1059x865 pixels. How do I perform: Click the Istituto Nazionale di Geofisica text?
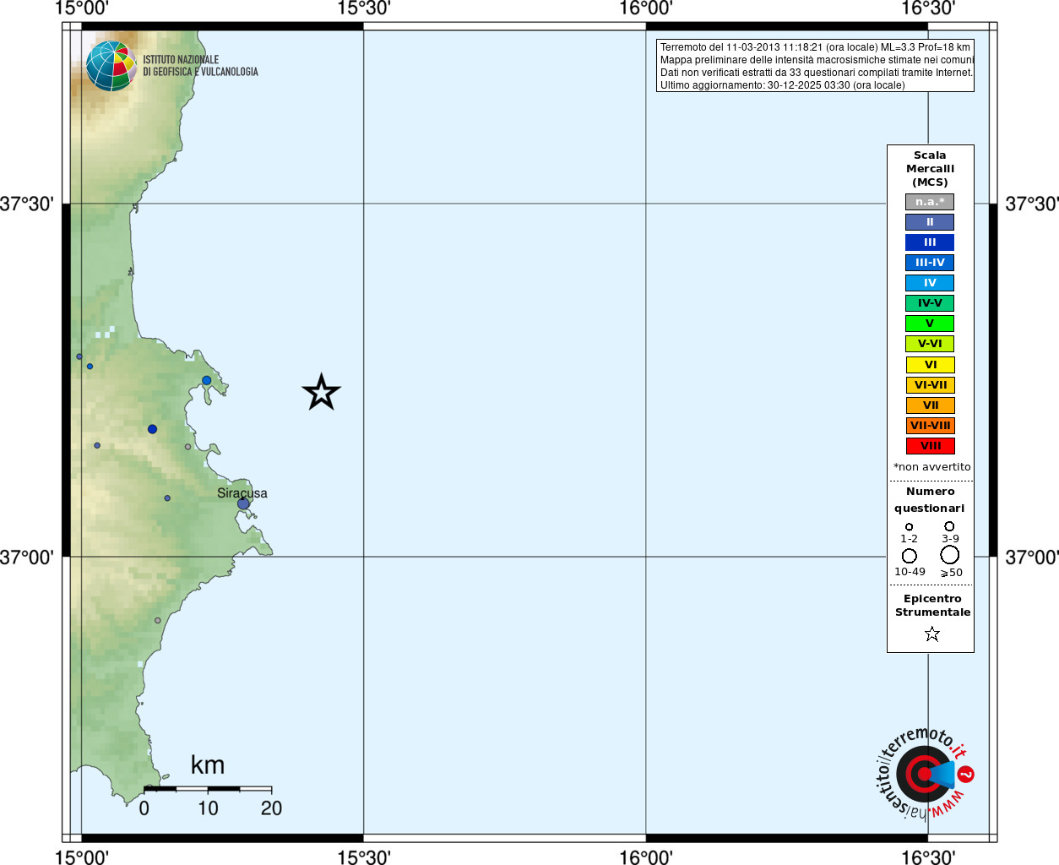coord(200,66)
